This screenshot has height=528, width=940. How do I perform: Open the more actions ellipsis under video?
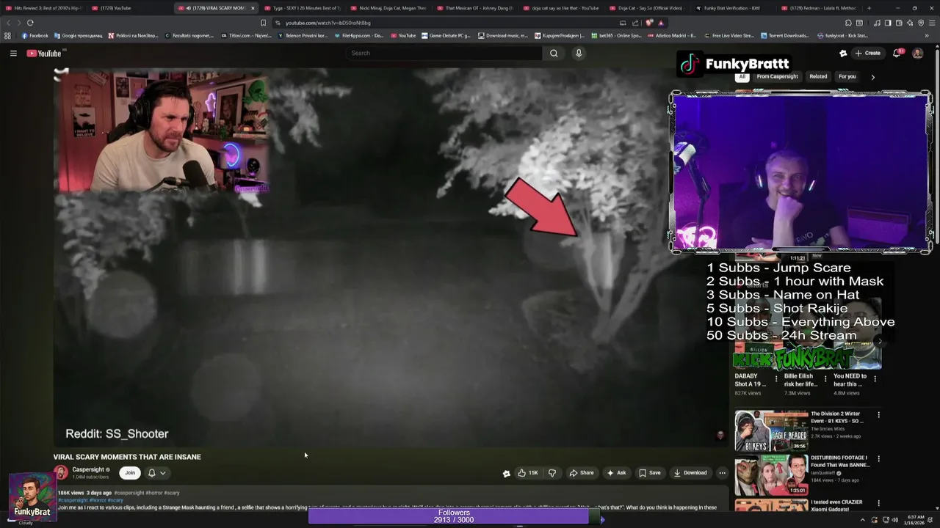pos(722,473)
